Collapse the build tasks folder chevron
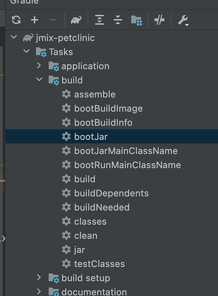The height and width of the screenshot is (296, 218). coord(39,79)
